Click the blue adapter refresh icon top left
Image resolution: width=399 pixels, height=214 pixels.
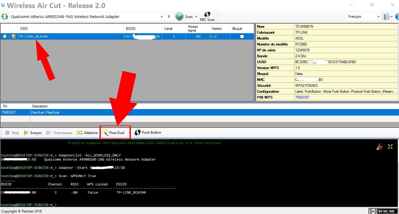4,16
